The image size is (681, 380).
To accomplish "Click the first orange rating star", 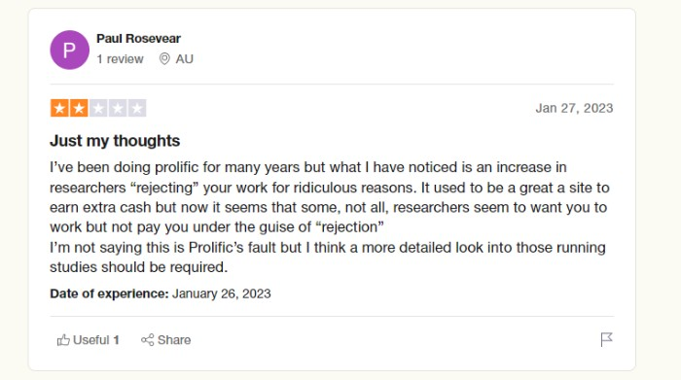I will click(59, 108).
